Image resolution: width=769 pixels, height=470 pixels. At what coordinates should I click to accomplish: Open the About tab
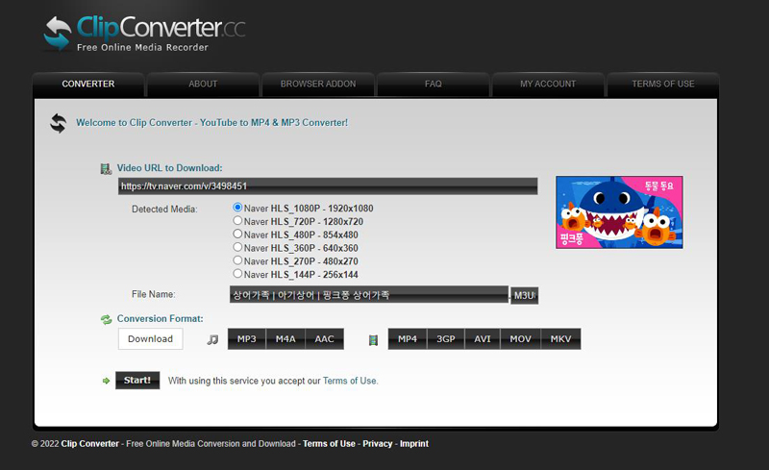pyautogui.click(x=203, y=85)
